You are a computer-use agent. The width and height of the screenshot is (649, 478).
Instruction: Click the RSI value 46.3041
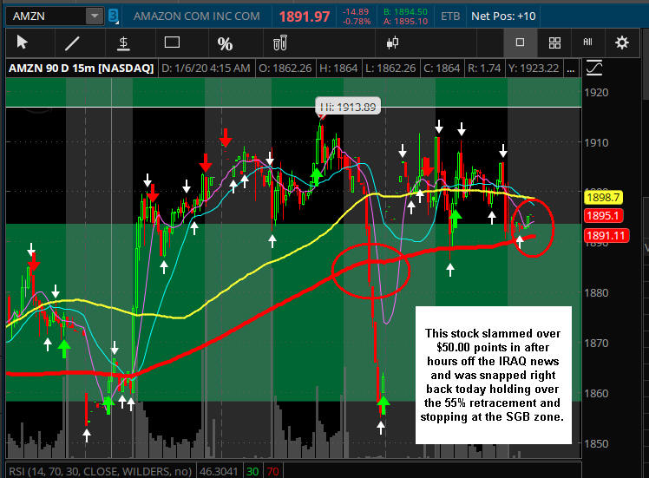click(219, 471)
